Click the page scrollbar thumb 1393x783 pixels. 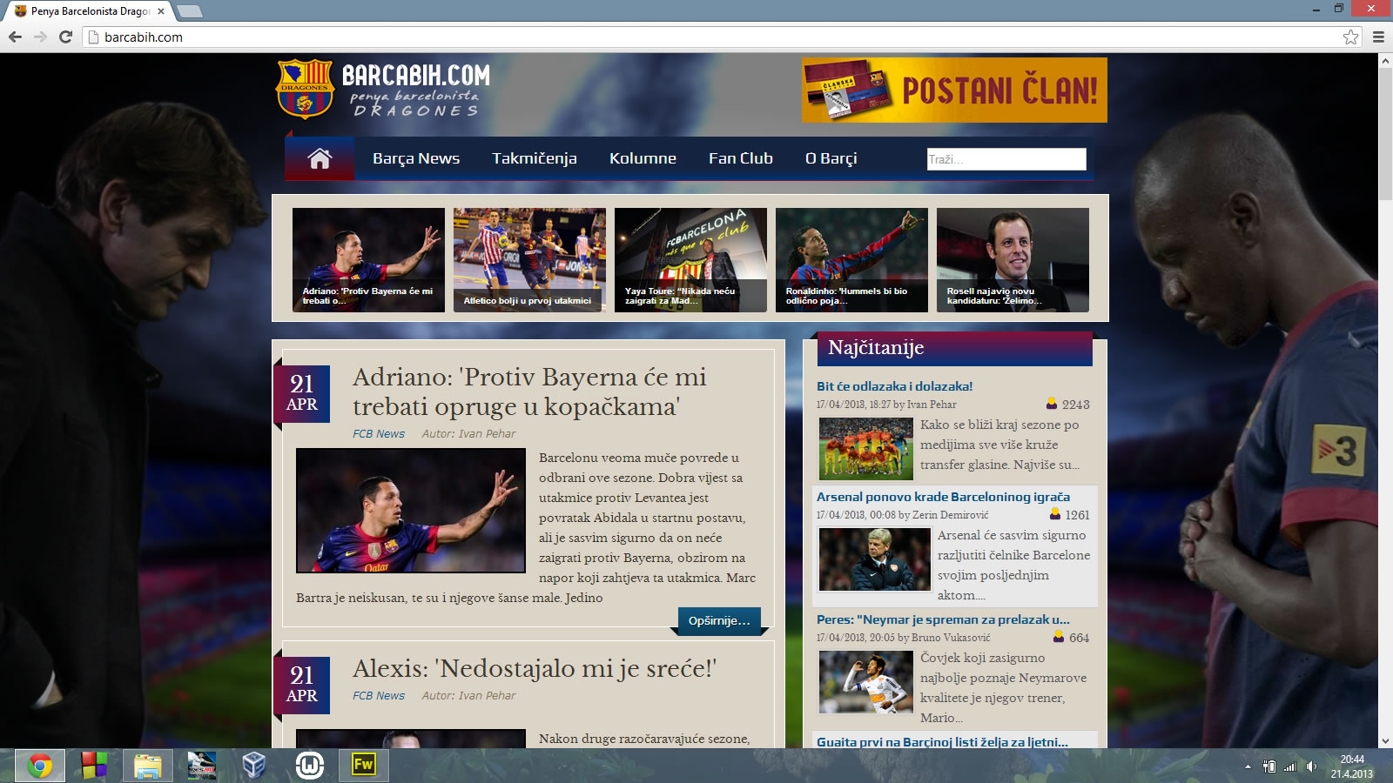coord(1385,135)
